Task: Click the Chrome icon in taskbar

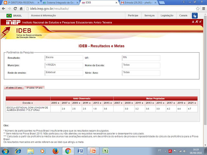Action: (68, 151)
